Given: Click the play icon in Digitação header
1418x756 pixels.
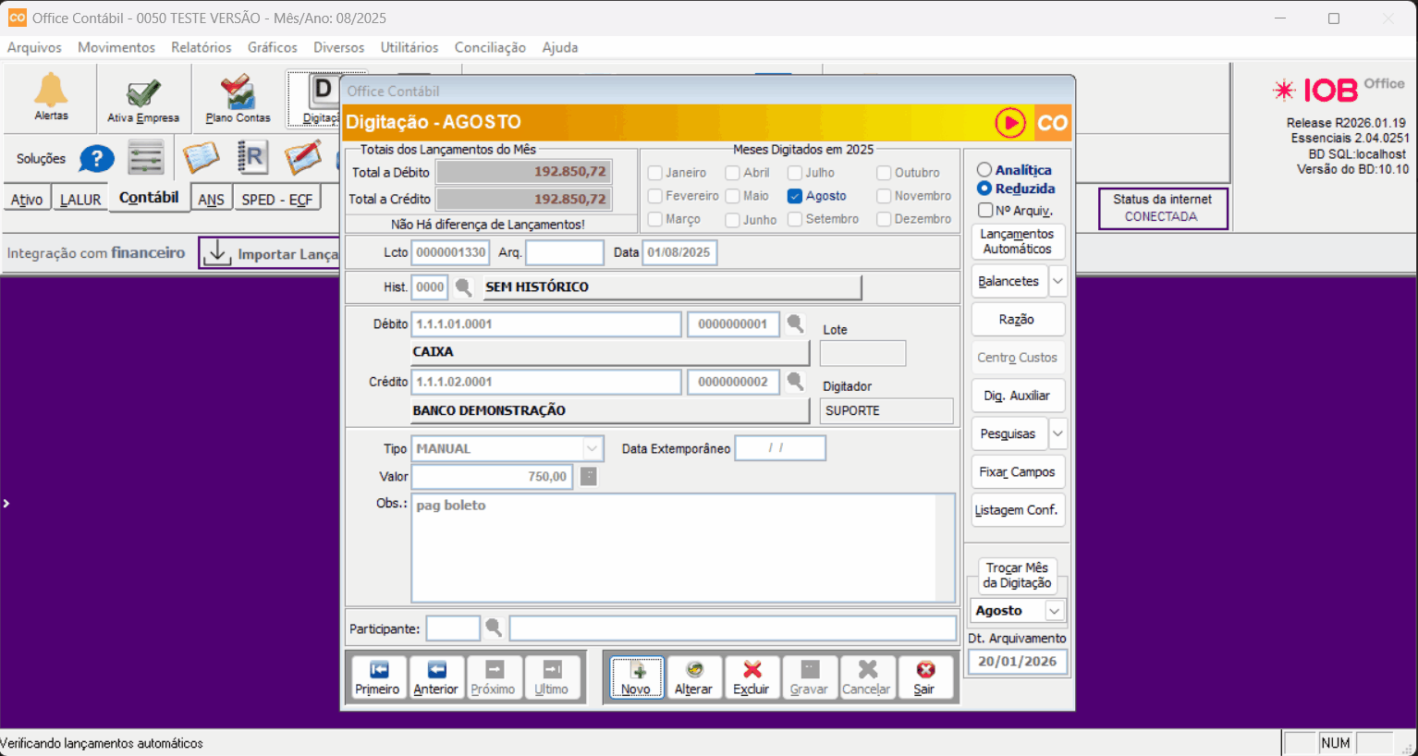Looking at the screenshot, I should [1009, 123].
